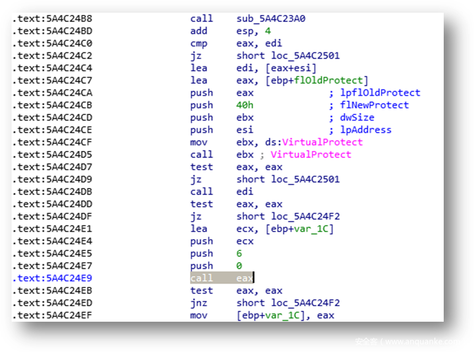Click loc_5A4C2501 on line 5A4C24D9

pos(305,180)
